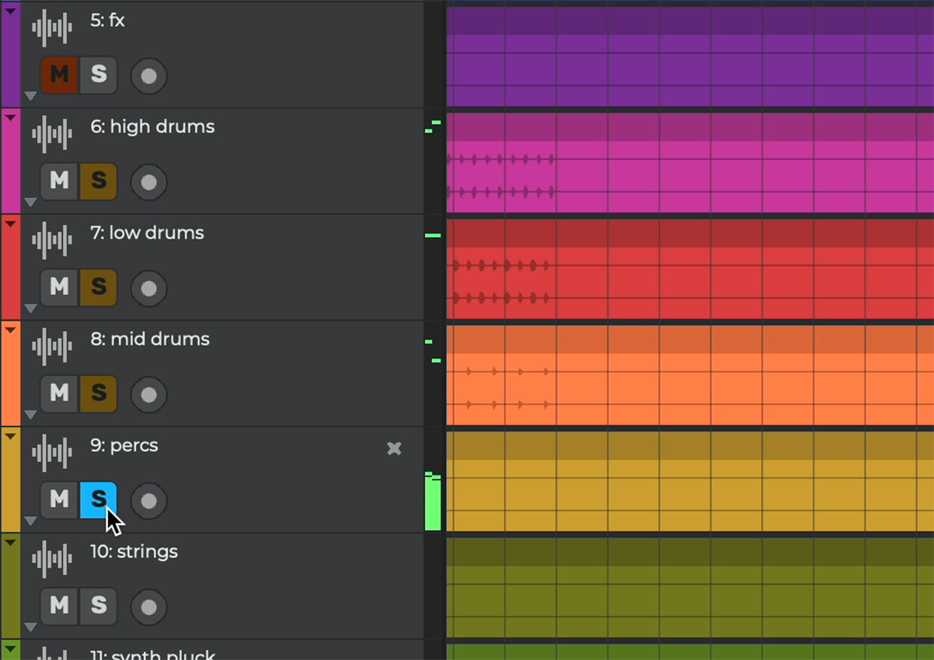
Task: Disable solo on the percs track
Action: 99,499
